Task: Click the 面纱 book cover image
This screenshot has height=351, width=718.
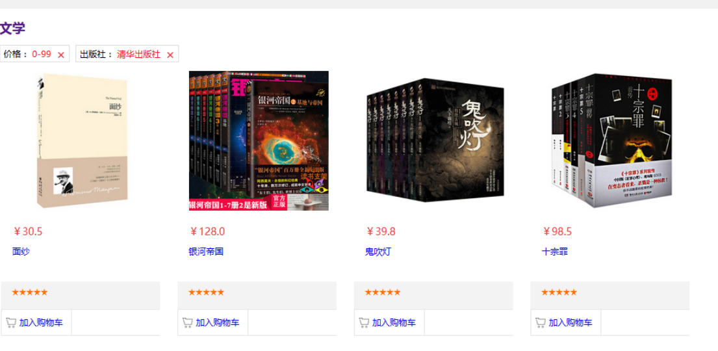Action: [x=83, y=140]
